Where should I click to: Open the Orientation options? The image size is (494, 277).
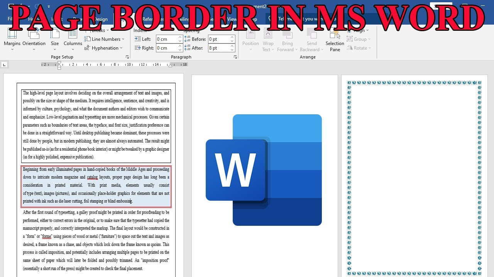pos(34,40)
